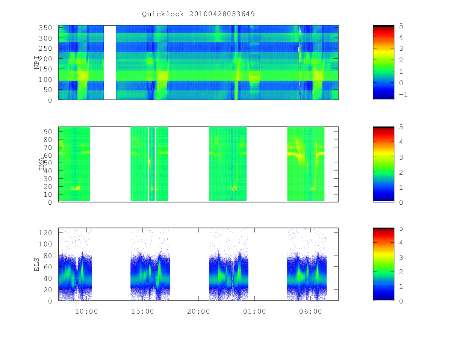Click the IMA color scale bar
Viewport: 451px width, 338px height.
pos(383,164)
